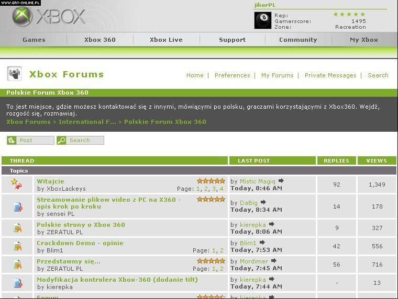Image resolution: width=398 pixels, height=299 pixels.
Task: Click the Xbox logo in the header
Action: [49, 17]
